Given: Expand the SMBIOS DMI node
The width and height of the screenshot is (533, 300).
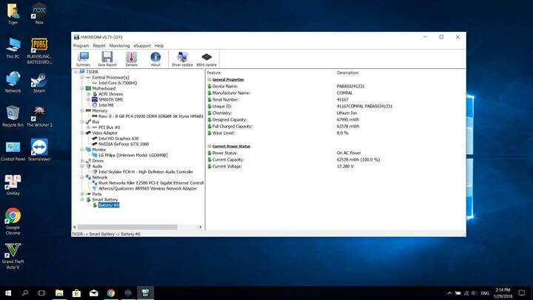Looking at the screenshot, I should pos(88,99).
